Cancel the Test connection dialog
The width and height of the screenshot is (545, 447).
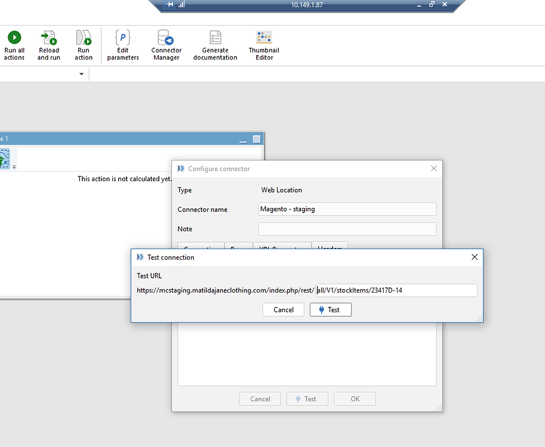pos(284,309)
